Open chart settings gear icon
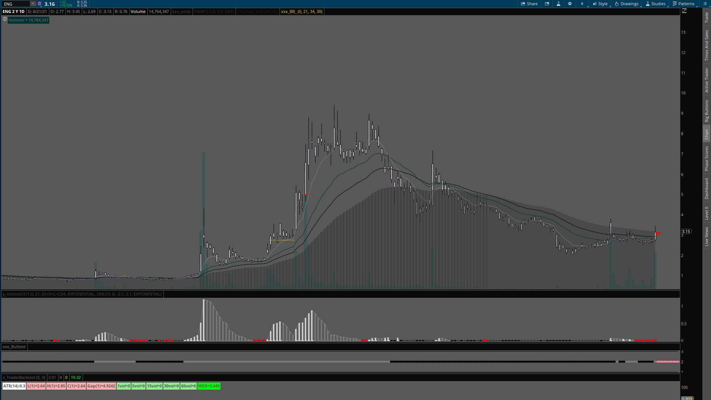Image resolution: width=711 pixels, height=400 pixels. (x=570, y=4)
